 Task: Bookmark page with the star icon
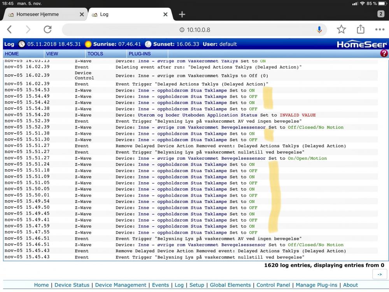tap(341, 30)
